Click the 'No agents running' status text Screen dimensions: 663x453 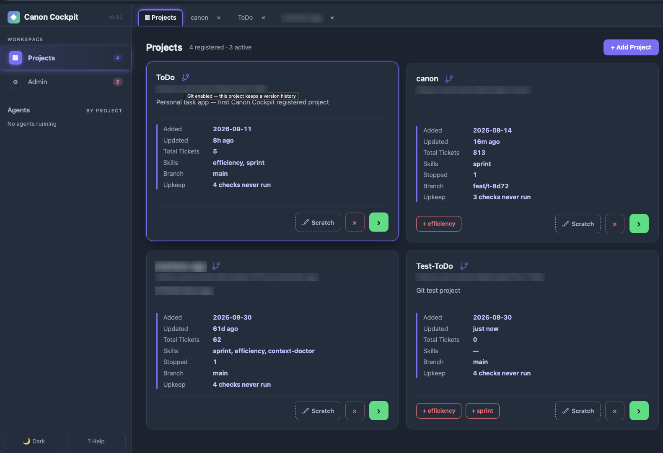click(x=32, y=124)
